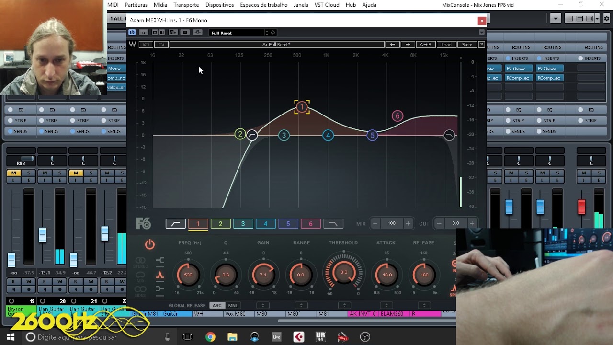Click the undo arrow in plugin toolbar

click(146, 45)
